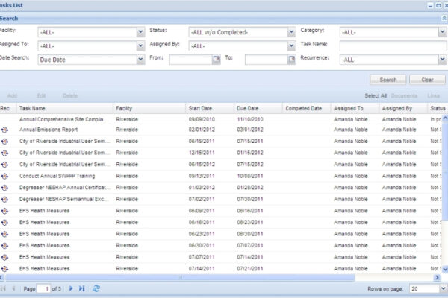The height and width of the screenshot is (298, 448).
Task: Click recurrence icon of EHS Health Measures row starting 06/23/2011
Action: click(4, 235)
